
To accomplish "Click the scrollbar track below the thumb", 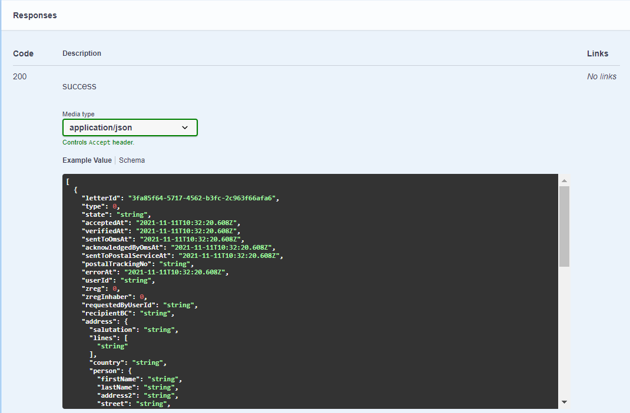I will (x=564, y=332).
